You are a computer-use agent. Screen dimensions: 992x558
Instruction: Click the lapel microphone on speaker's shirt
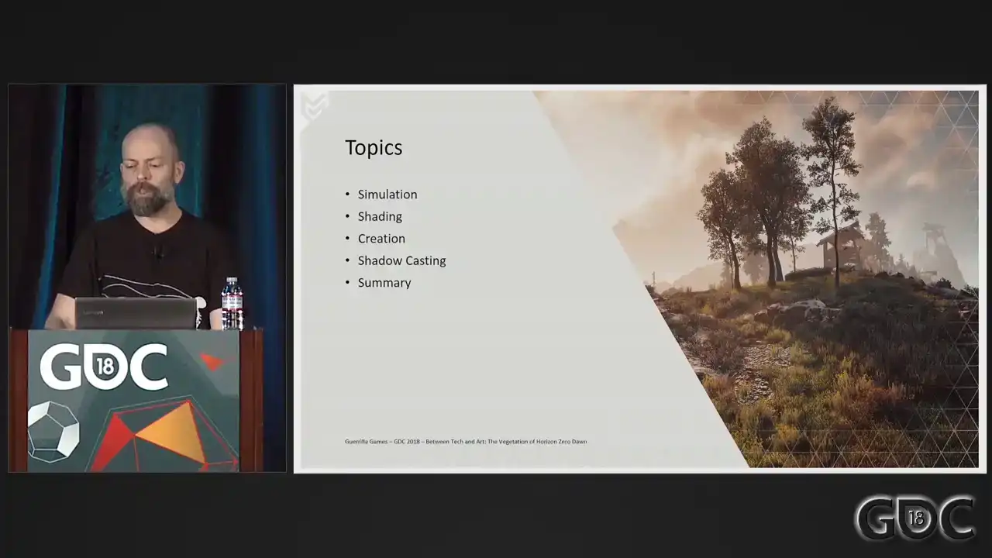pyautogui.click(x=157, y=252)
